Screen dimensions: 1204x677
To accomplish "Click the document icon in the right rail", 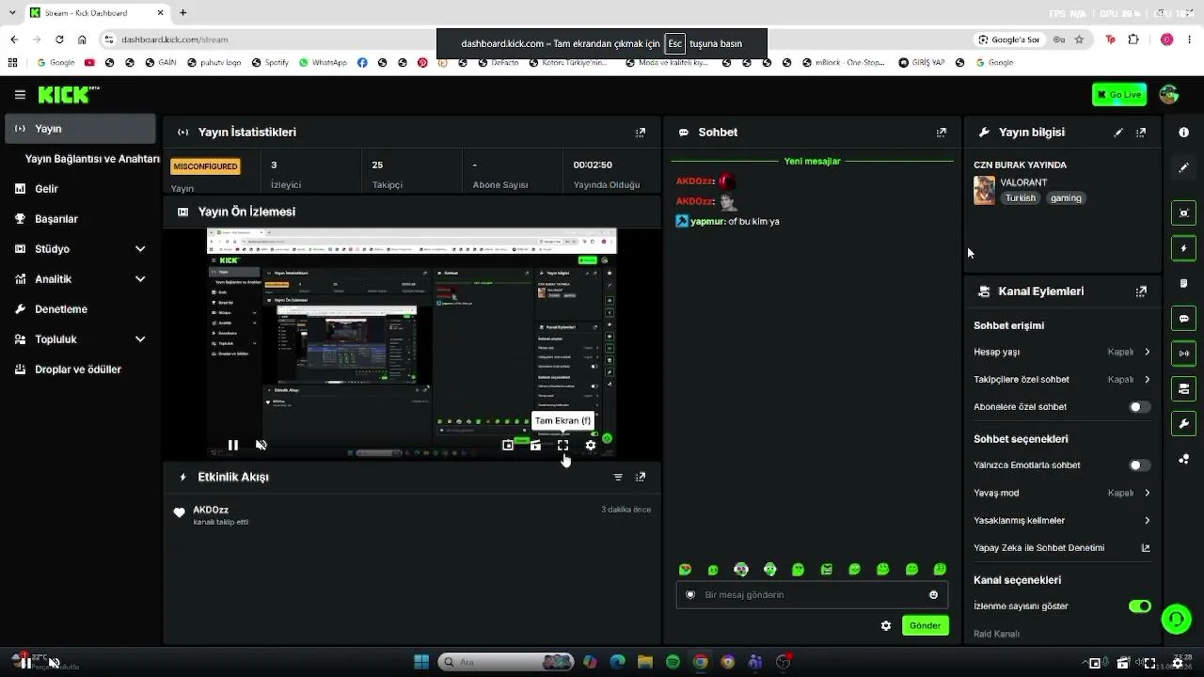I will 1184,283.
